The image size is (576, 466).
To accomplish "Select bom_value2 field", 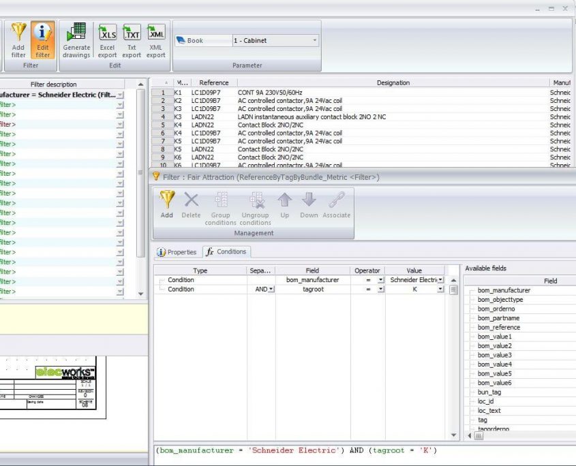I will [x=494, y=345].
